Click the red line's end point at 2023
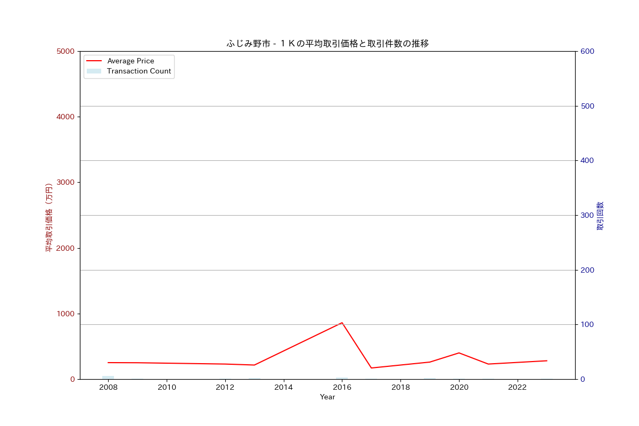The image size is (639, 426). point(547,361)
